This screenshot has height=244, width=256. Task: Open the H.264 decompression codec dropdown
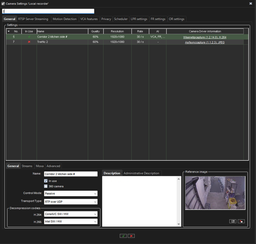(71, 214)
